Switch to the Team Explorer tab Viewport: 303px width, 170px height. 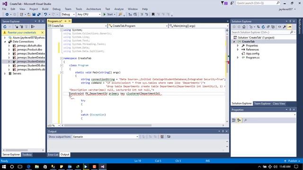pos(262,103)
